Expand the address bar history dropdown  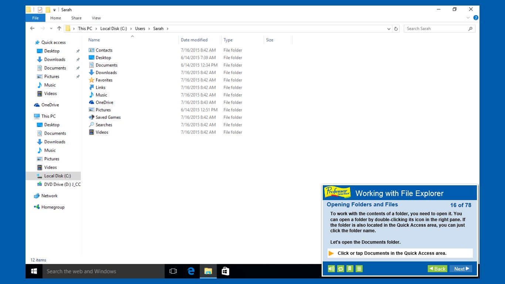389,28
